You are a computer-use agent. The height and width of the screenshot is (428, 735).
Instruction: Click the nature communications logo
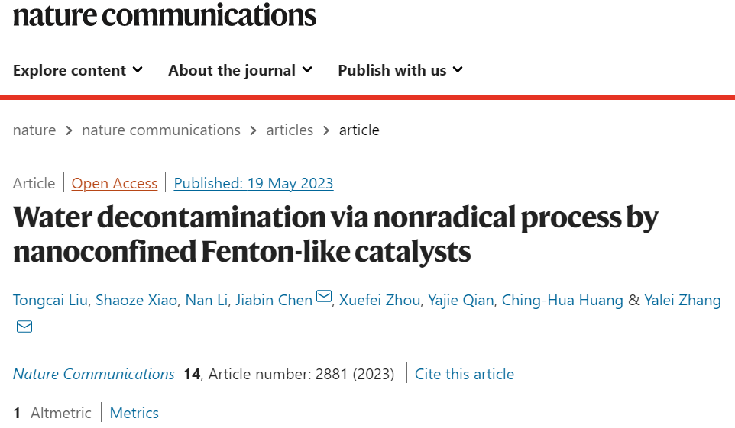164,15
